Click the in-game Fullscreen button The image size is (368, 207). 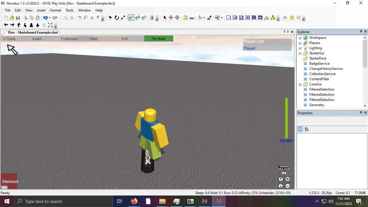click(70, 39)
